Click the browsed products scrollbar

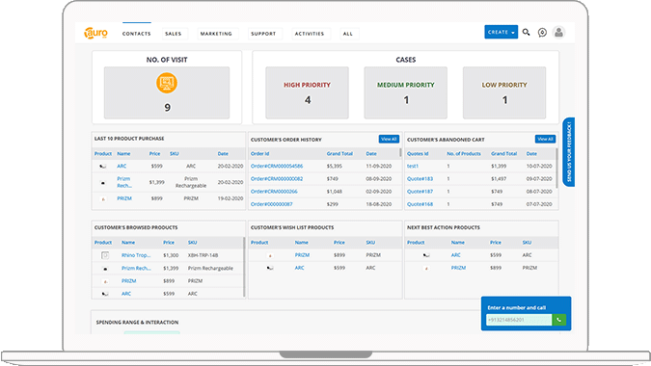tap(244, 267)
